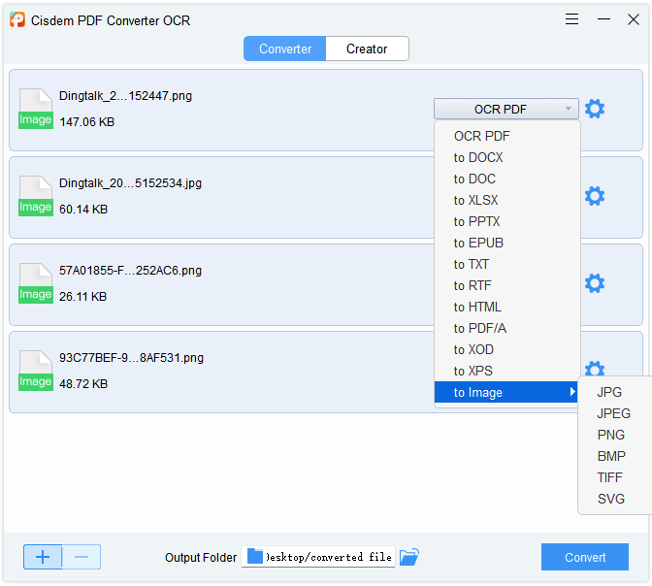
Task: Select TIFF image format
Action: [x=614, y=477]
